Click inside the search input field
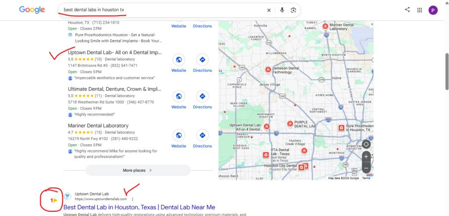Viewport: 449px width, 216px height. pyautogui.click(x=162, y=10)
